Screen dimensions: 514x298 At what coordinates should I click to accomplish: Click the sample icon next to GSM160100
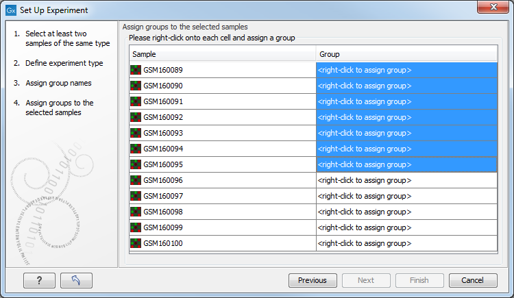(136, 243)
